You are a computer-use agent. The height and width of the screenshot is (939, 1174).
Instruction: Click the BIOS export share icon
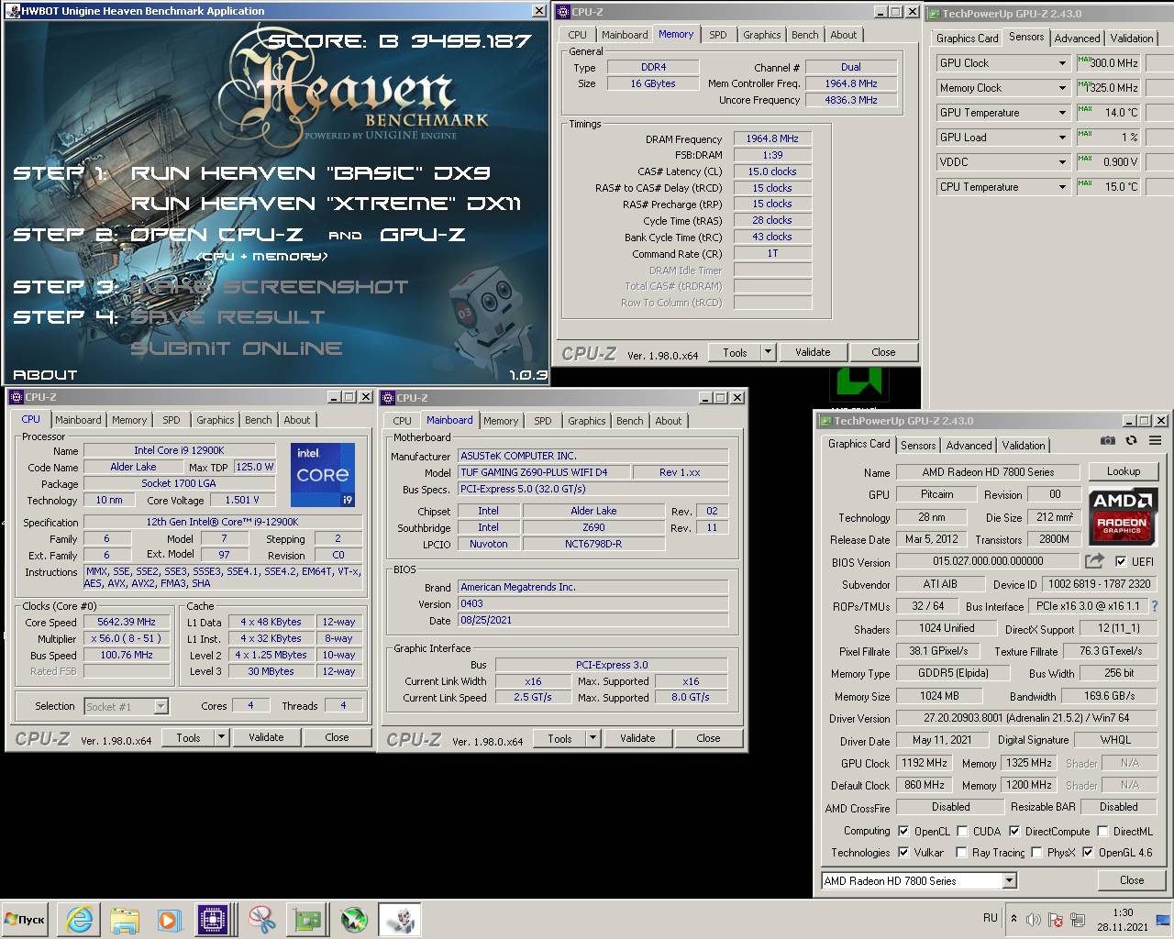pyautogui.click(x=1094, y=561)
